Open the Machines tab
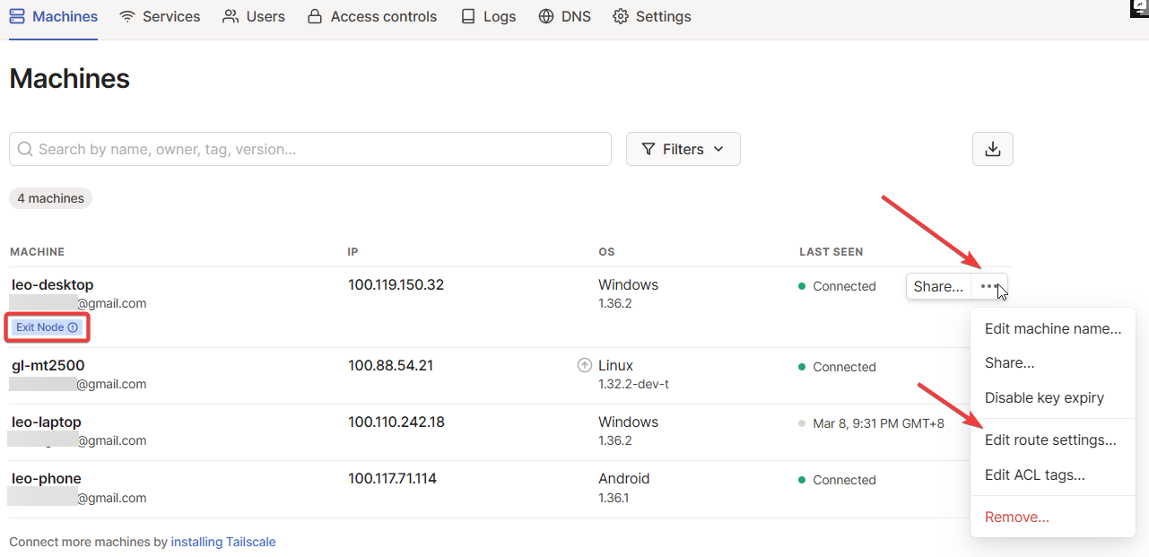The image size is (1149, 557). coord(53,17)
